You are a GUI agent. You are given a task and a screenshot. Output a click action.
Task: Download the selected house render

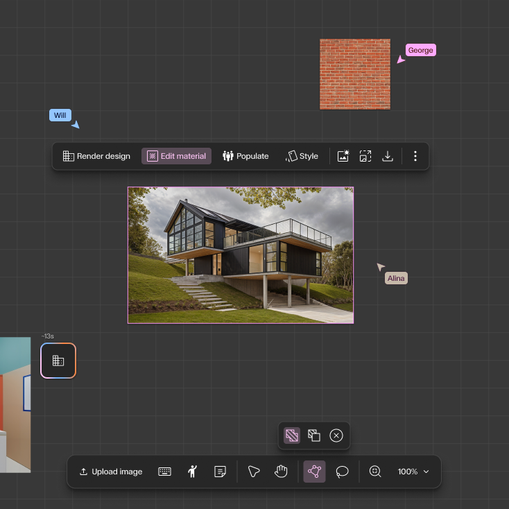click(x=388, y=156)
